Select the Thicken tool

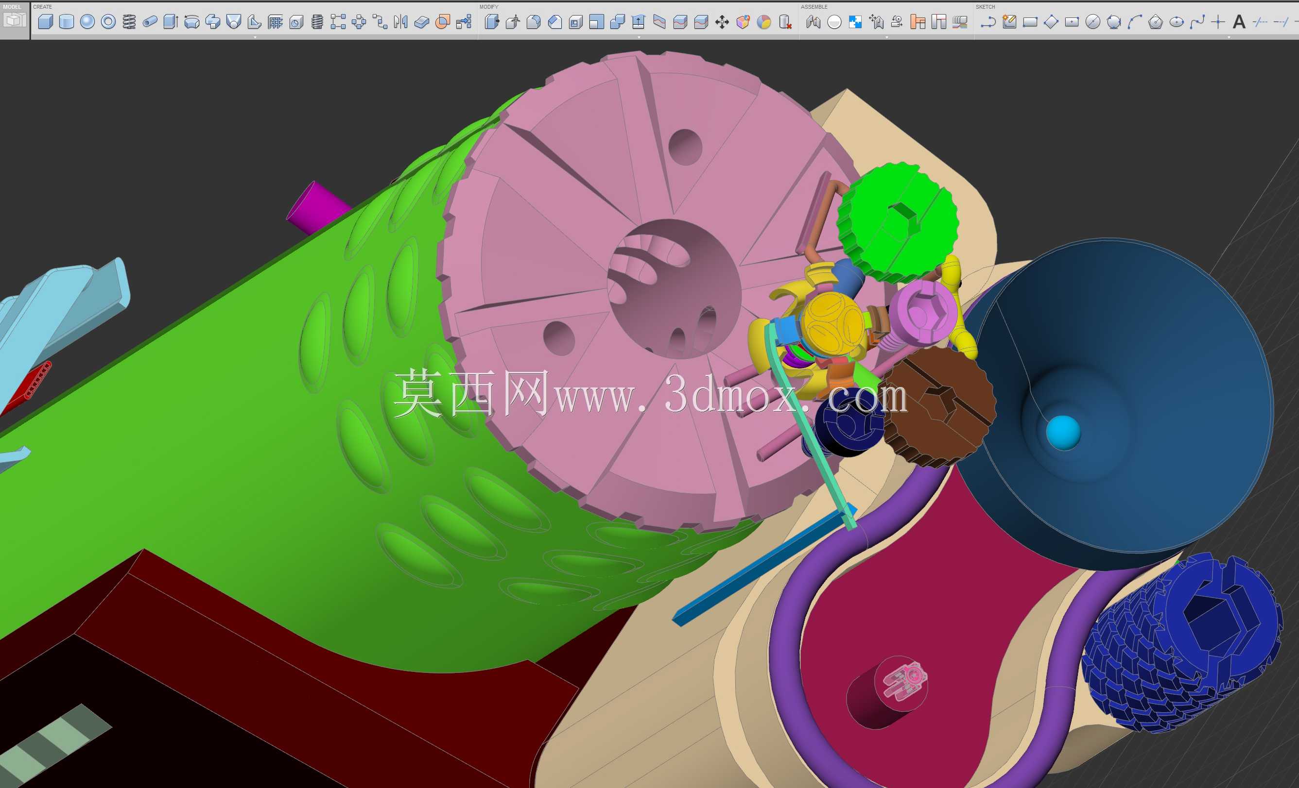pos(422,21)
